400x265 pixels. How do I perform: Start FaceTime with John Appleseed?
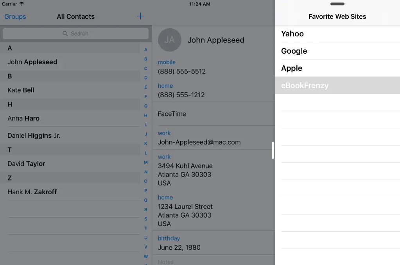point(172,114)
